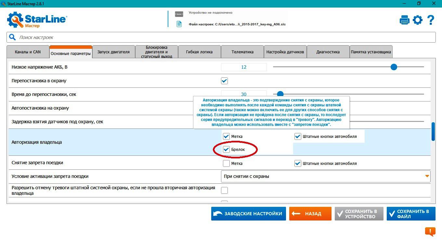Click the orange Назад button
This screenshot has height=240, width=442.
click(310, 214)
